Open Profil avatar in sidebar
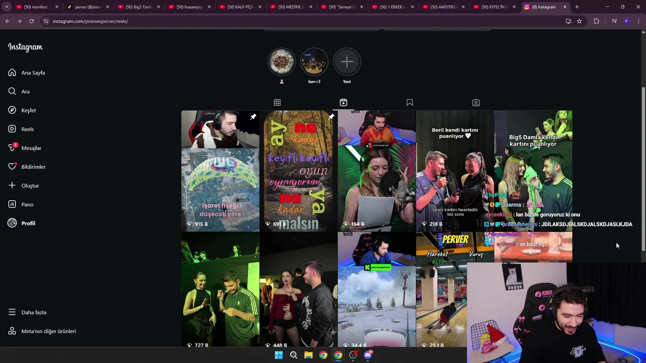646x363 pixels. tap(12, 223)
